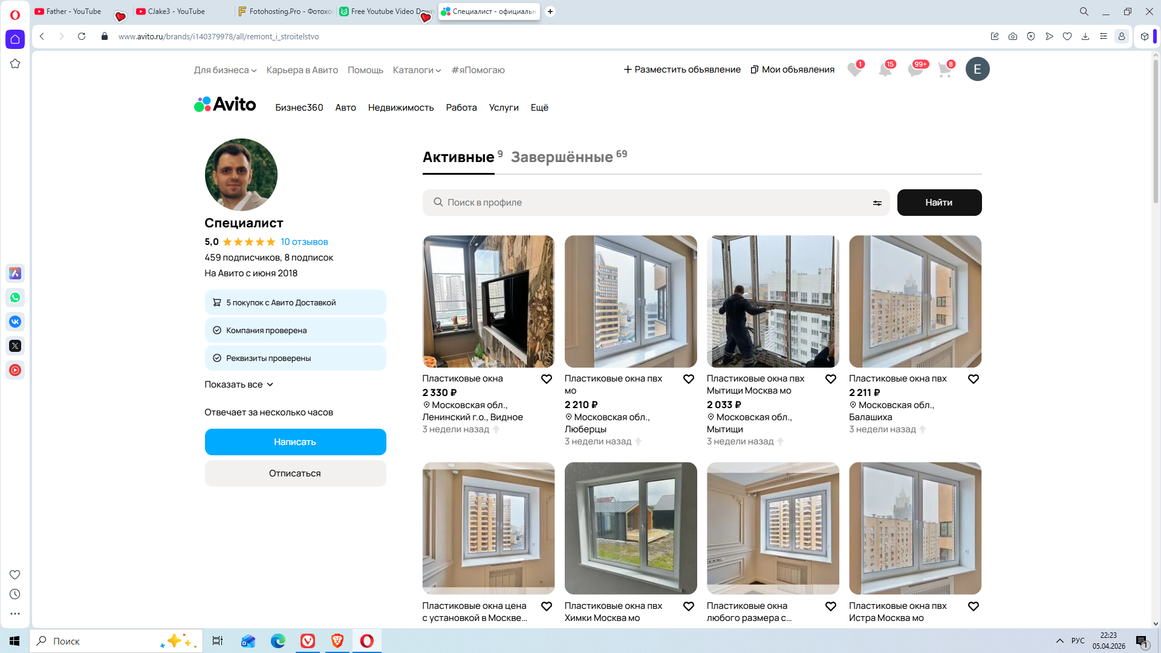Image resolution: width=1161 pixels, height=653 pixels.
Task: Favorite the 2 330 ₽ Пластиковые окна listing
Action: (x=546, y=379)
